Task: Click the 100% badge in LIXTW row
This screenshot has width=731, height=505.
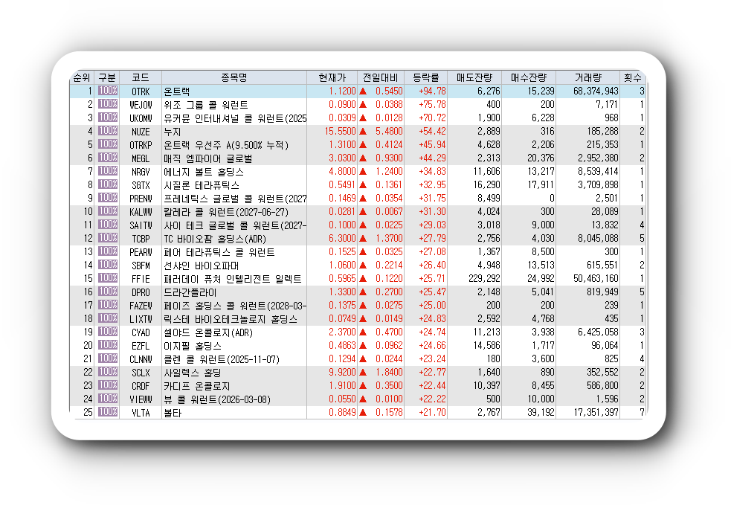Action: tap(108, 318)
